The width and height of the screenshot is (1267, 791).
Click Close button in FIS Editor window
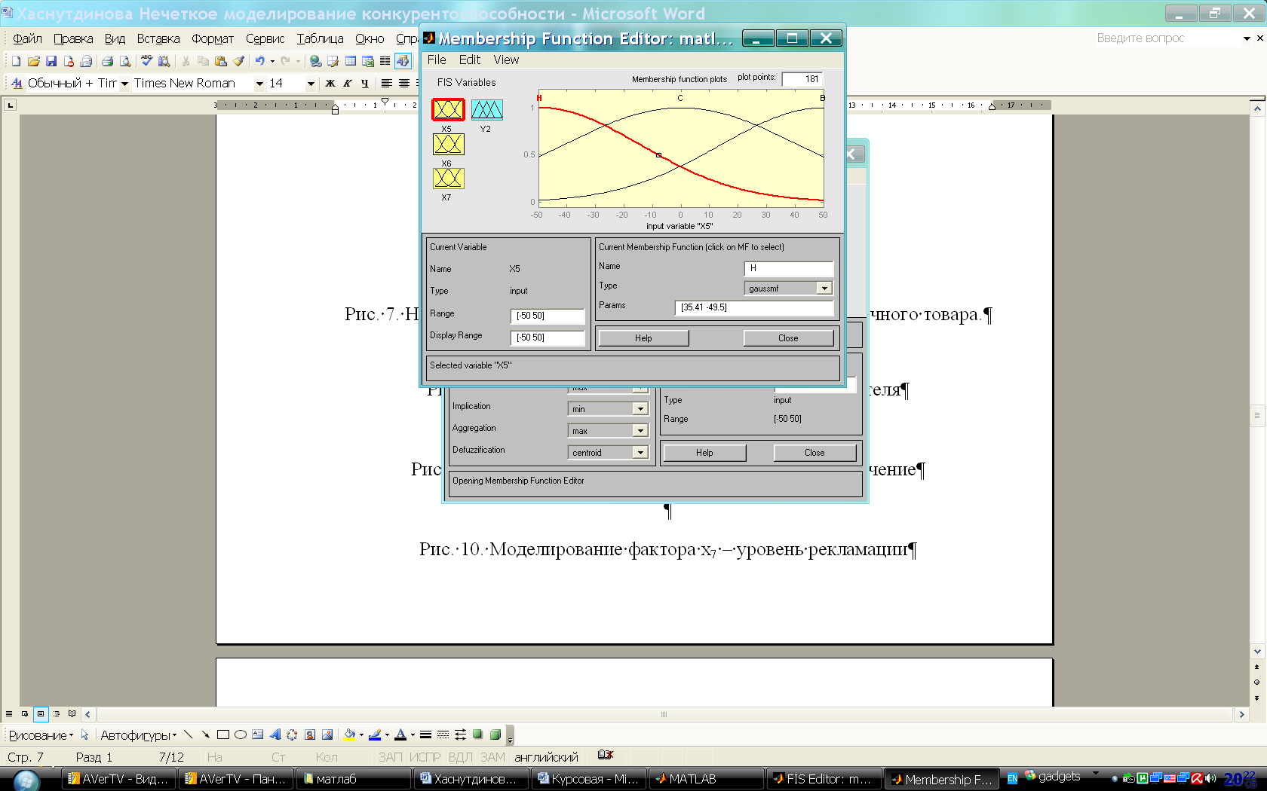pyautogui.click(x=814, y=452)
